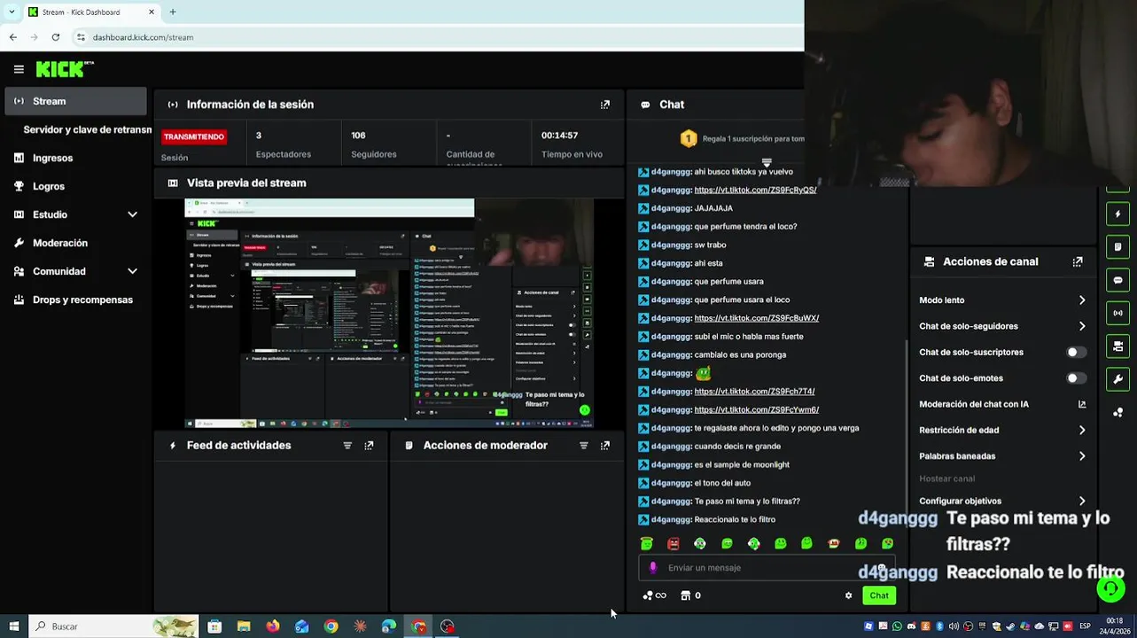1137x638 pixels.
Task: Open the Kick hamburger menu
Action: 19,69
